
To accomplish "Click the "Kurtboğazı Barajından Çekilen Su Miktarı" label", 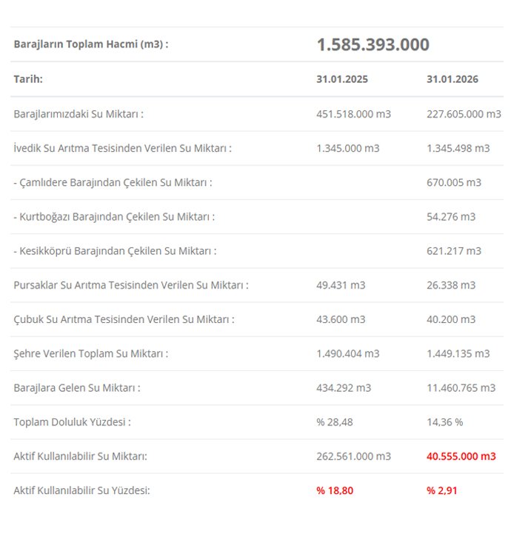I will (114, 217).
